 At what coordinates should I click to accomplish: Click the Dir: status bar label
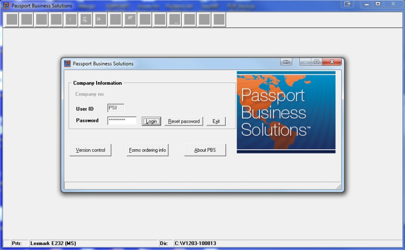coord(164,243)
